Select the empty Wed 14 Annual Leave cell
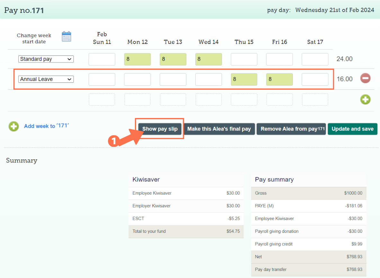 pyautogui.click(x=208, y=79)
